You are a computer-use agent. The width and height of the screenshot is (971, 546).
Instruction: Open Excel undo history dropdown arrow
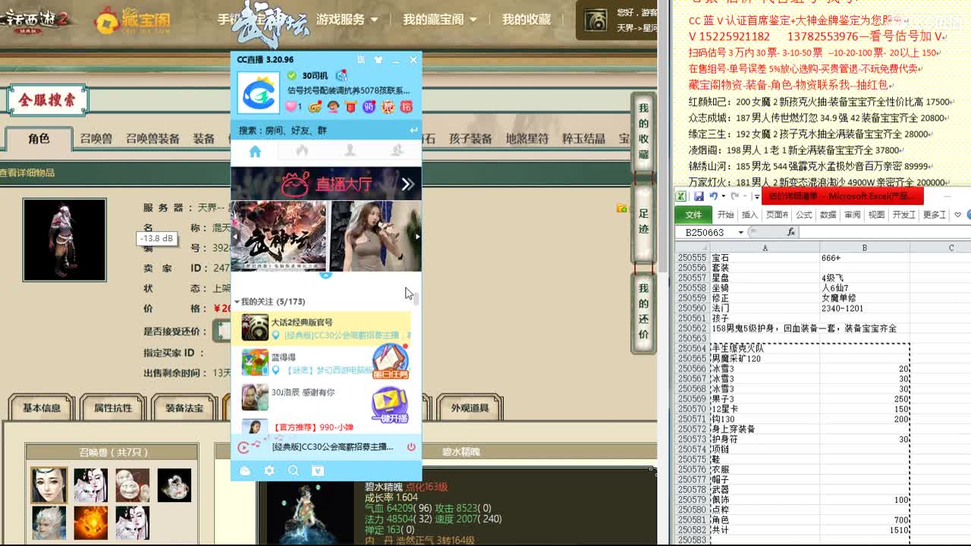[x=723, y=196]
